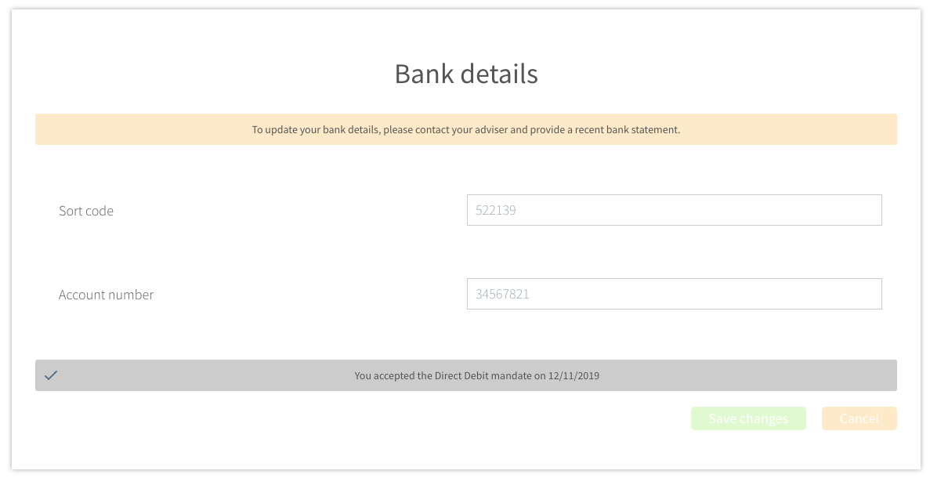Click inside the Account number field
The image size is (930, 478).
(674, 293)
